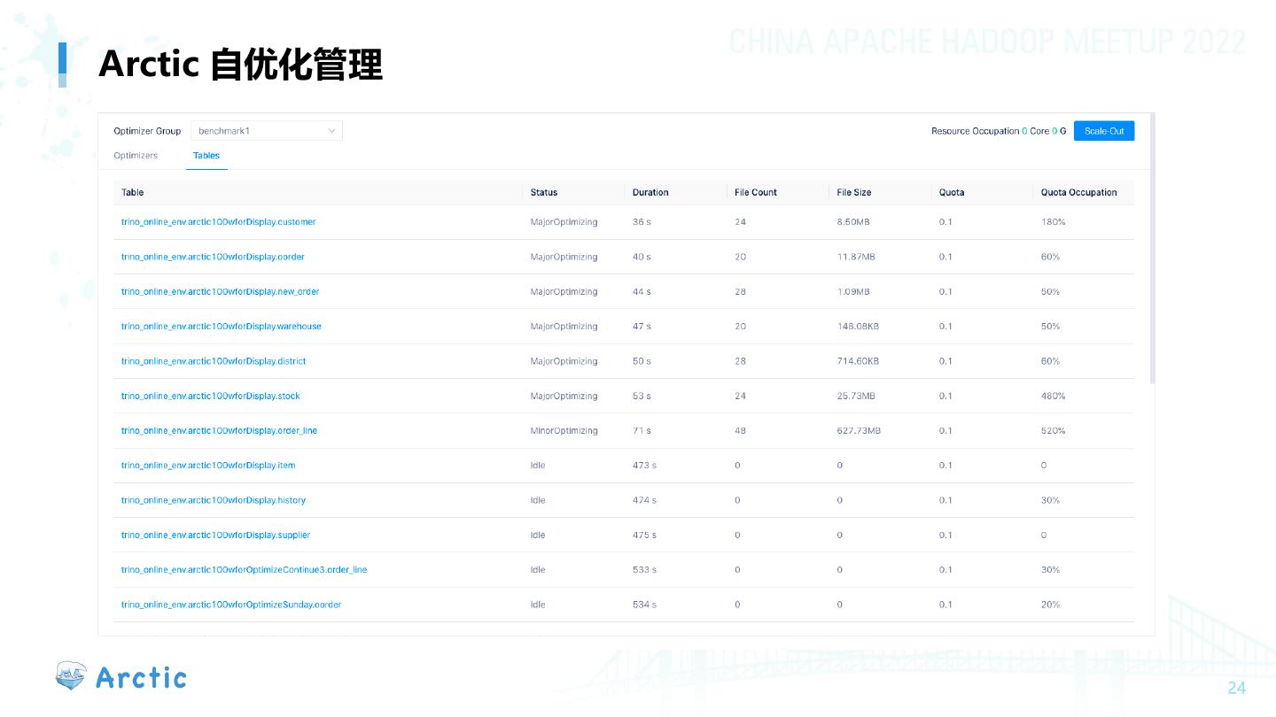Screen dimensions: 1276x717
Task: Click the file count 48 cell
Action: (740, 431)
